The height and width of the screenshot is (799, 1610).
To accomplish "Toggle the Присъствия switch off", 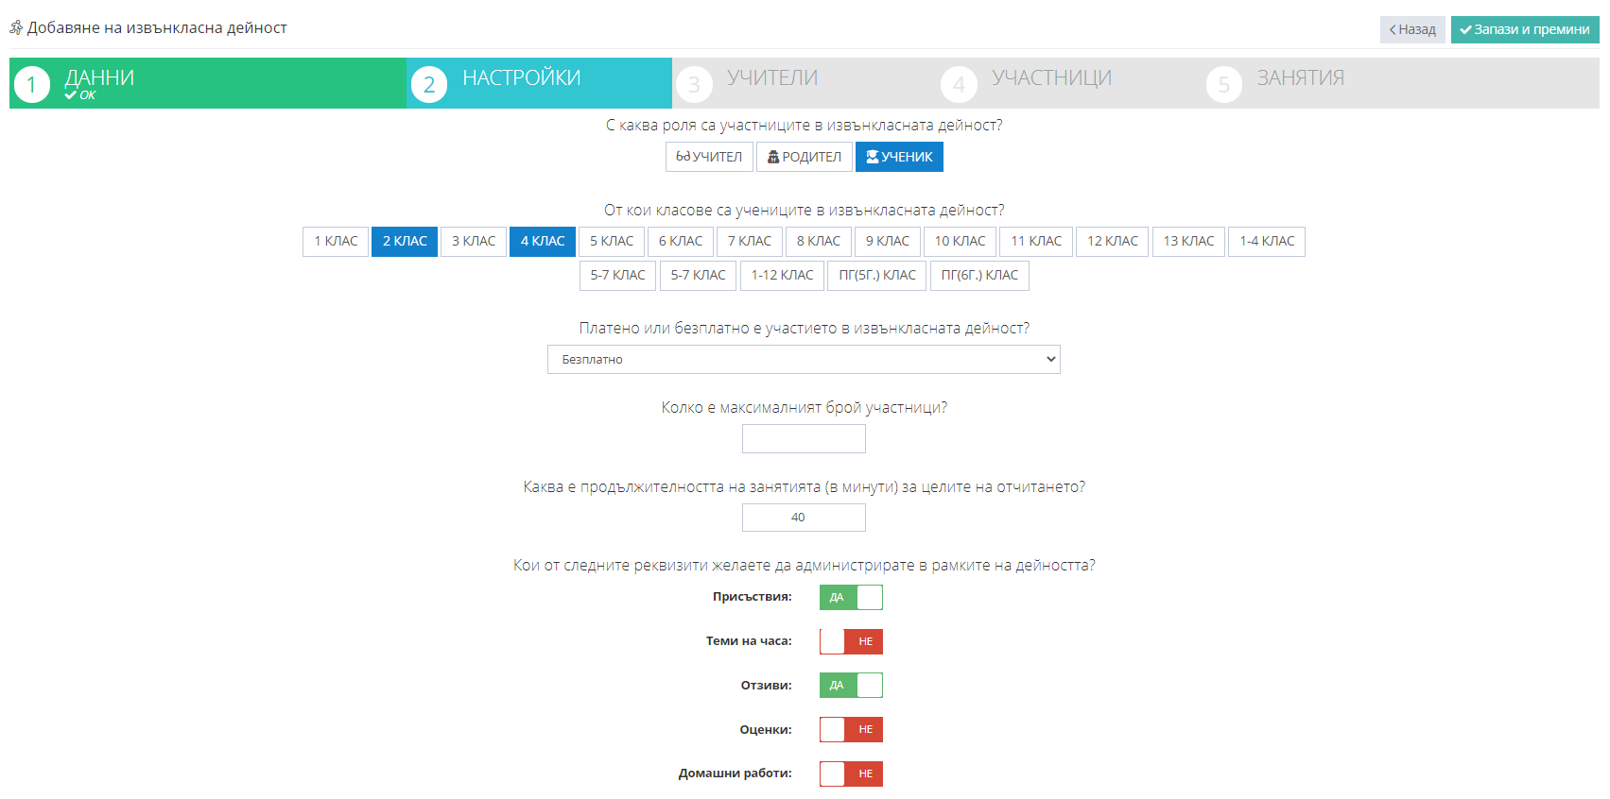I will pos(851,597).
